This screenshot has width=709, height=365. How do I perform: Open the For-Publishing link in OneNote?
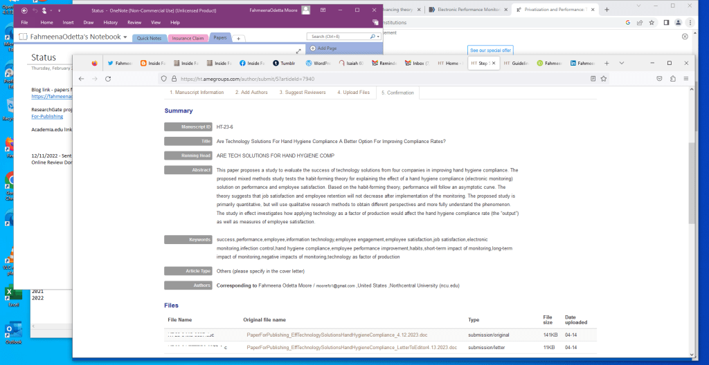47,116
